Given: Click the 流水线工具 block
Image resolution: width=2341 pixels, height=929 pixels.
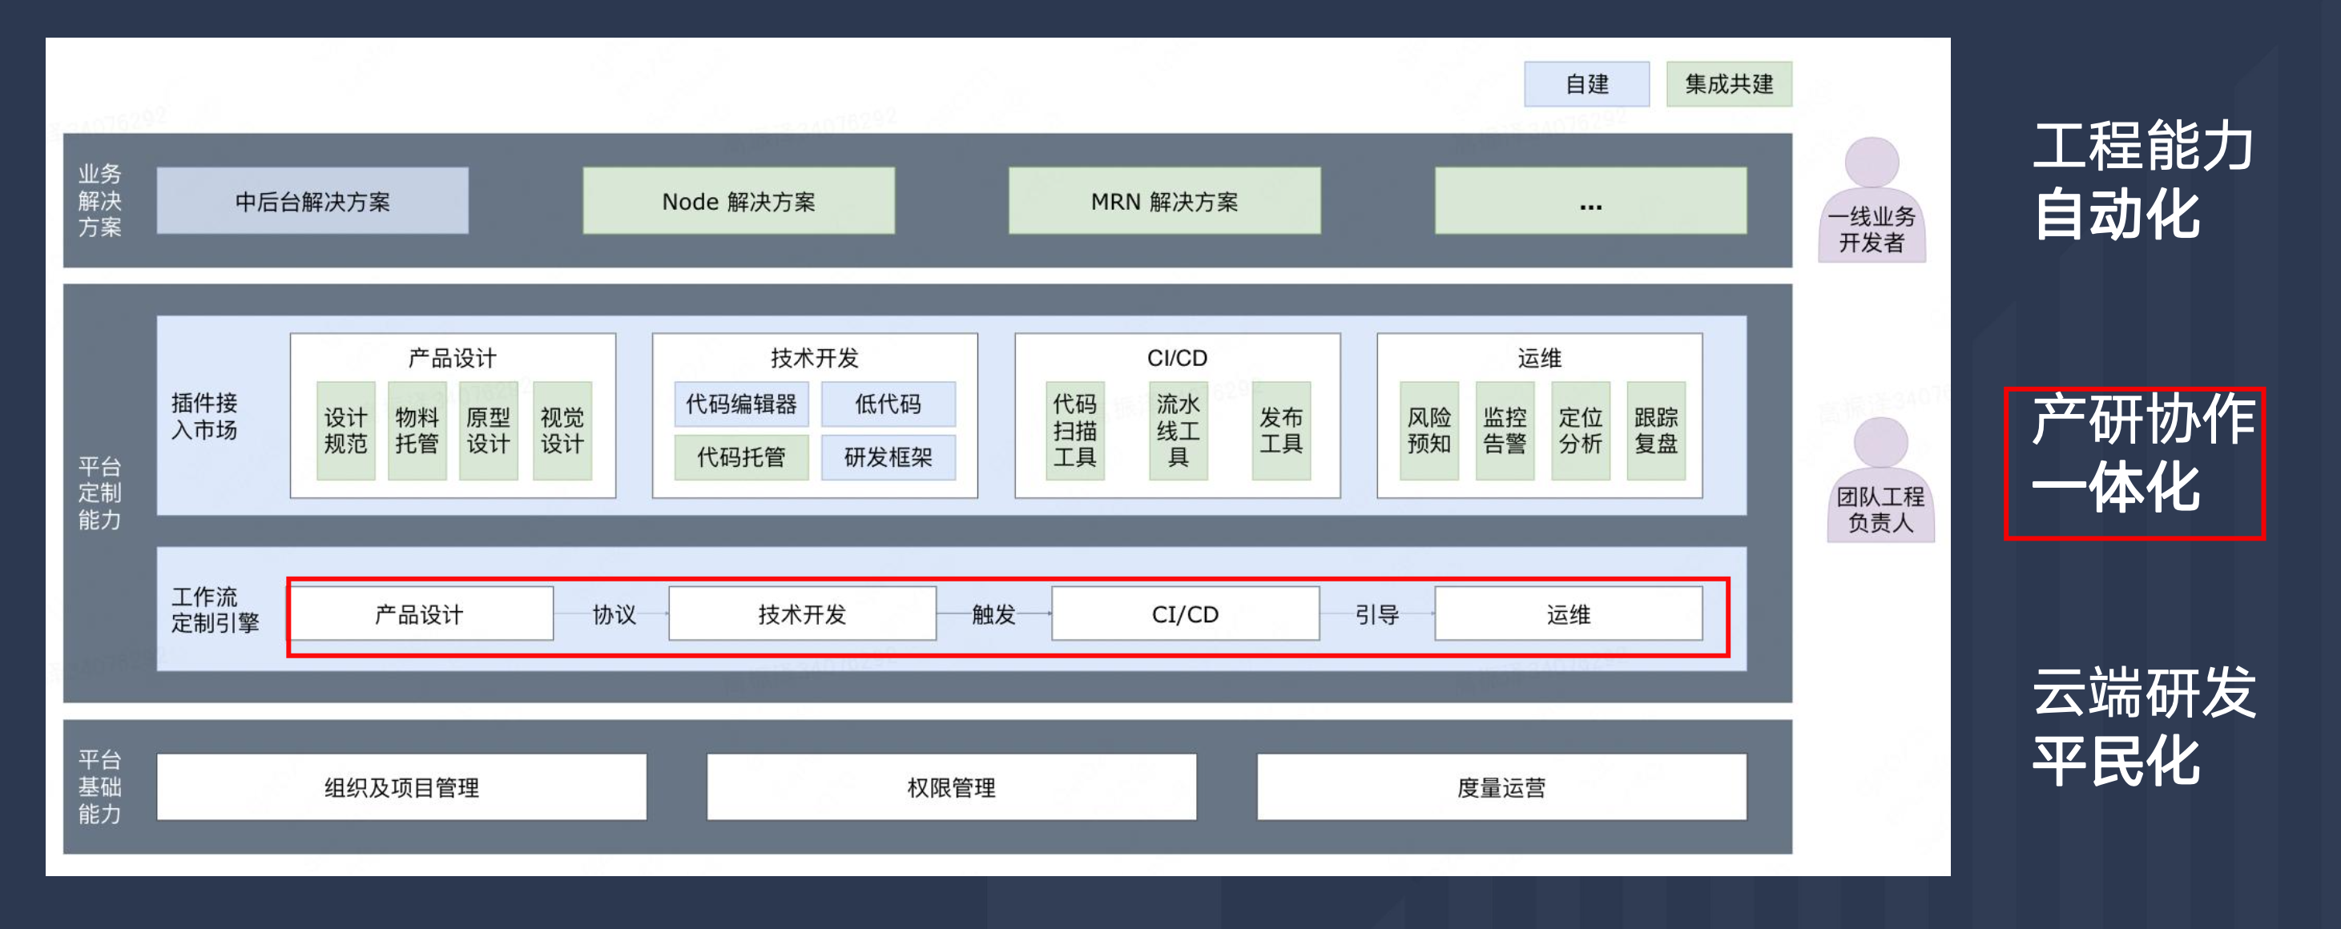Looking at the screenshot, I should (1178, 430).
